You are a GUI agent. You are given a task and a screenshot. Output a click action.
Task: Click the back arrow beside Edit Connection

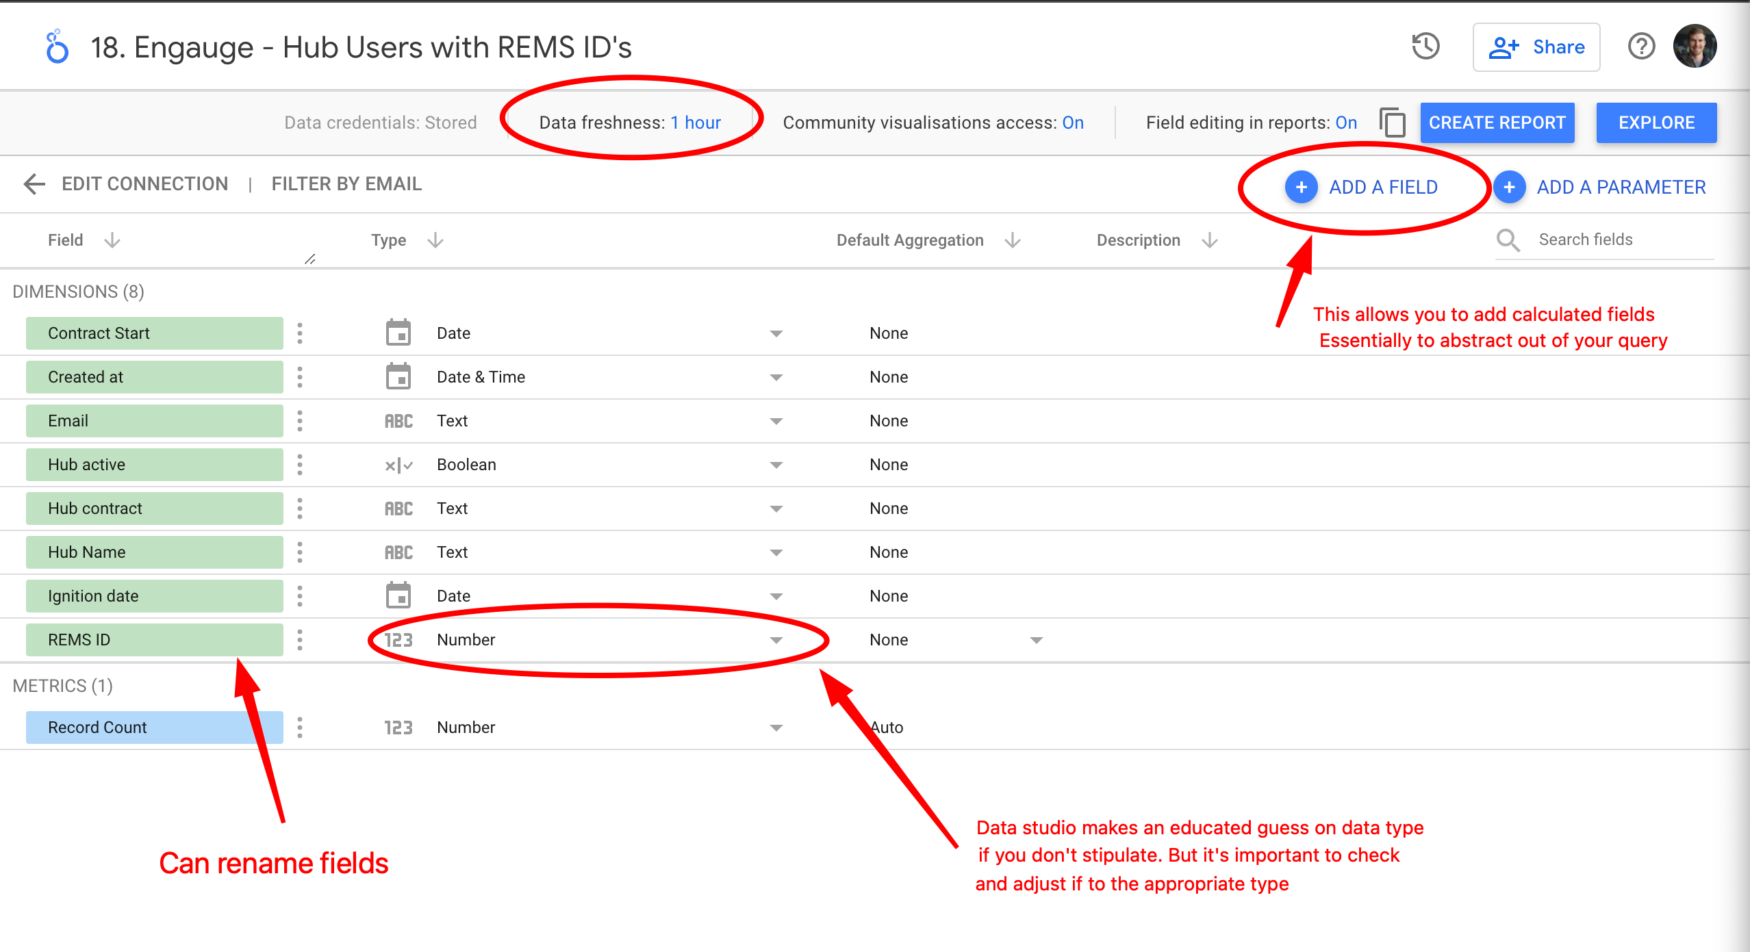(x=34, y=184)
